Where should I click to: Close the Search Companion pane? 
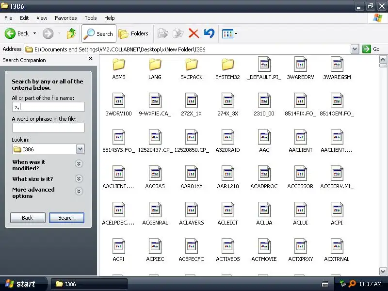[91, 58]
